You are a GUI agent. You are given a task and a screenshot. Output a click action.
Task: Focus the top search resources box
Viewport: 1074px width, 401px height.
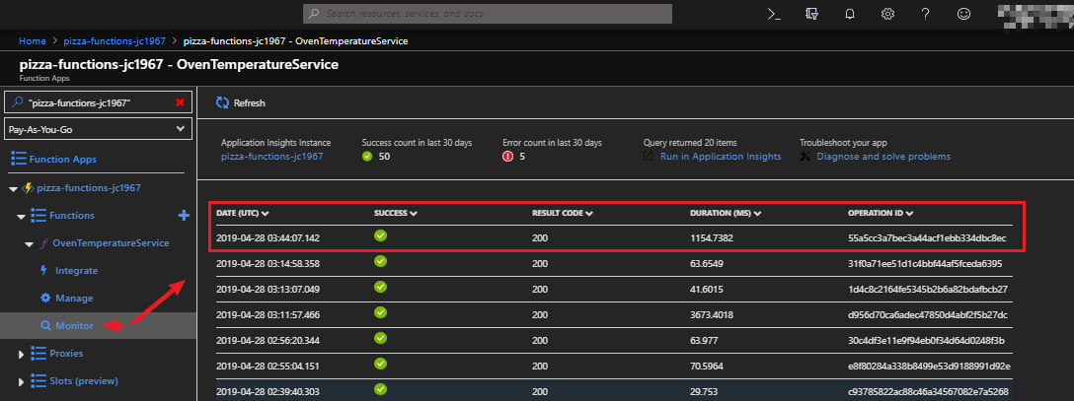click(x=488, y=14)
